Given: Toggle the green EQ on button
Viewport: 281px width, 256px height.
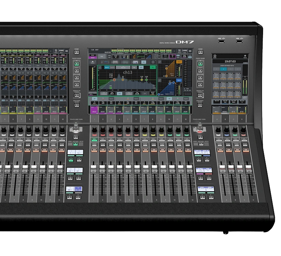Looking at the screenshot, I should [153, 67].
